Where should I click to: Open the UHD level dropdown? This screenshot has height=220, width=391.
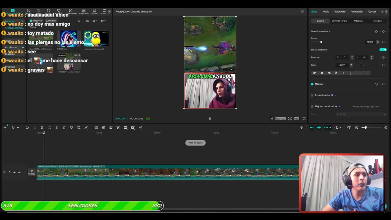(x=361, y=114)
